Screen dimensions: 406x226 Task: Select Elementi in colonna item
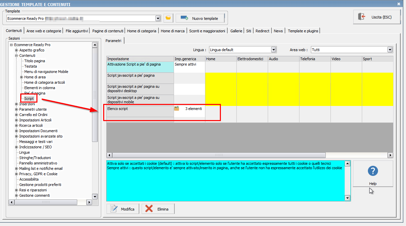pyautogui.click(x=39, y=88)
